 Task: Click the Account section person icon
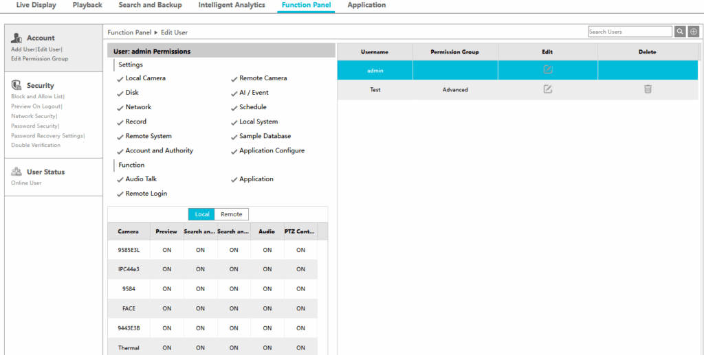(x=16, y=38)
